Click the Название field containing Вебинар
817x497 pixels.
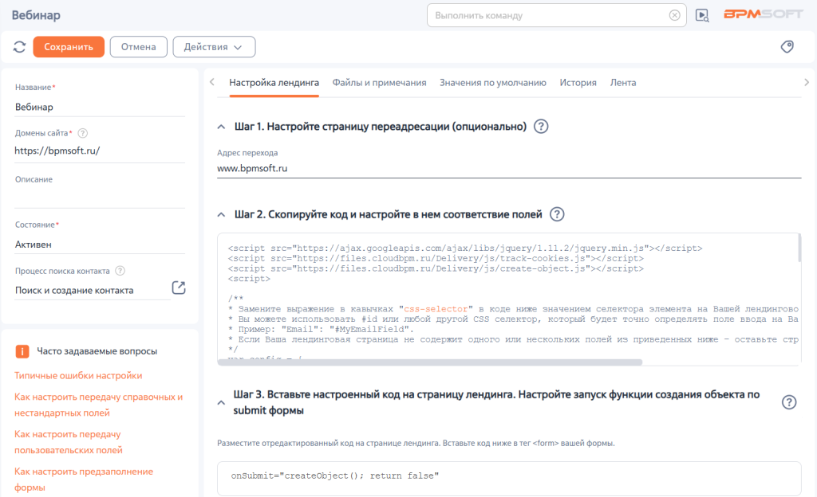click(100, 107)
